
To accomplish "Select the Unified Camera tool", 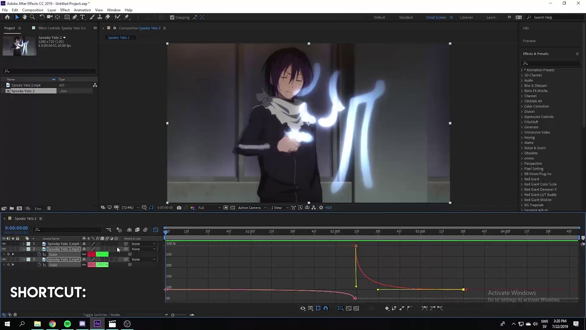I will 49,17.
